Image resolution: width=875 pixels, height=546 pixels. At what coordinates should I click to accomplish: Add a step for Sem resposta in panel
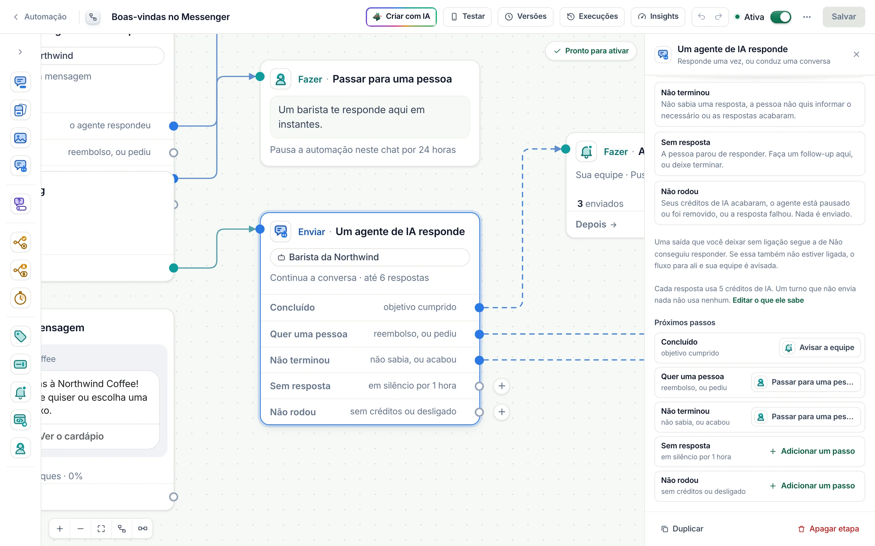[812, 451]
